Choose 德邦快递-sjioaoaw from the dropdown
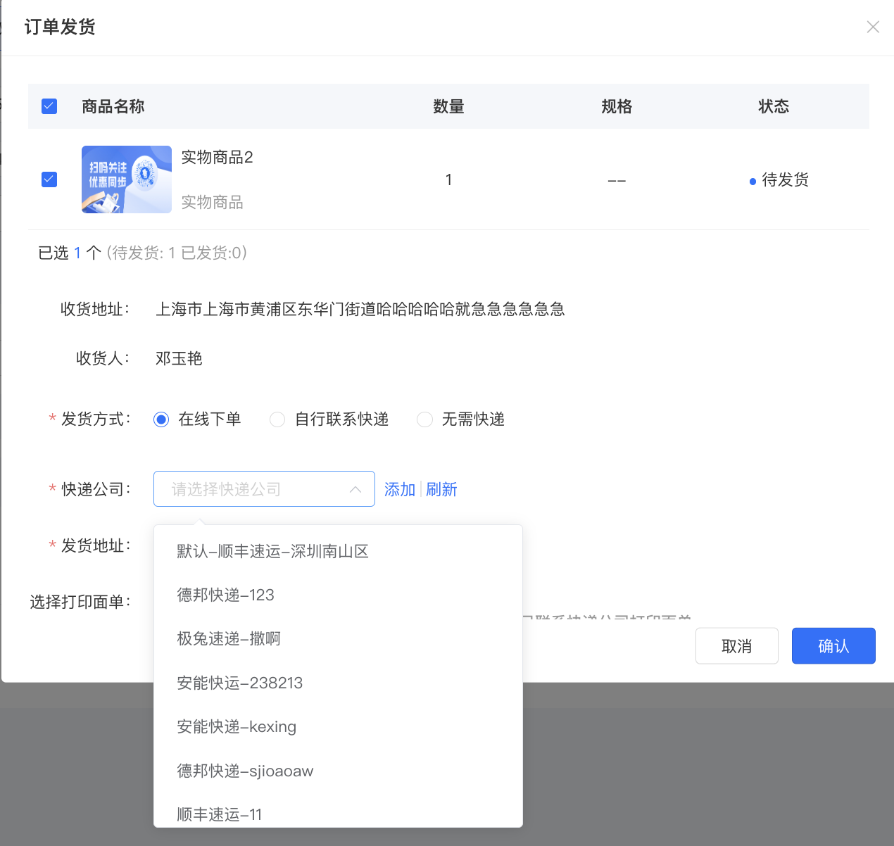The height and width of the screenshot is (846, 894). click(338, 771)
